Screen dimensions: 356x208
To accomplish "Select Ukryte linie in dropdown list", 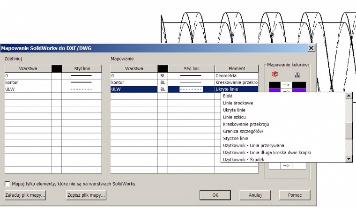I will pos(234,110).
